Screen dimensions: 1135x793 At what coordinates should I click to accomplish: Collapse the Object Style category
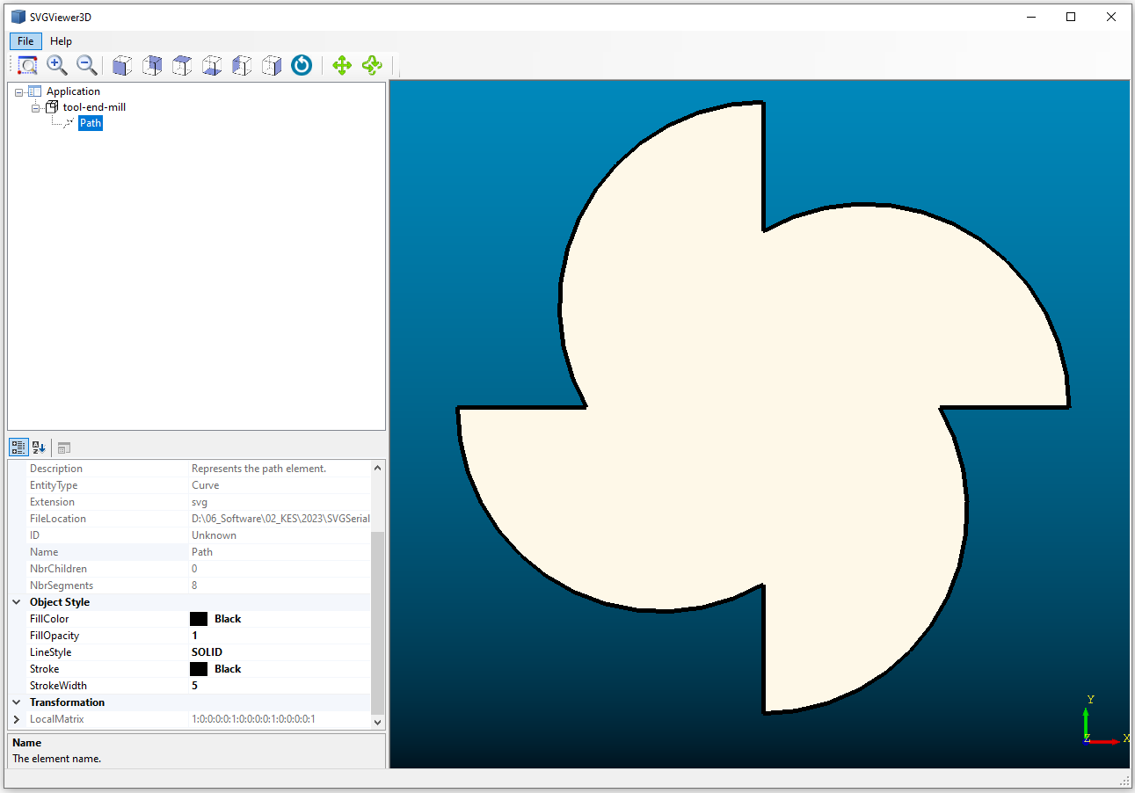(x=17, y=602)
